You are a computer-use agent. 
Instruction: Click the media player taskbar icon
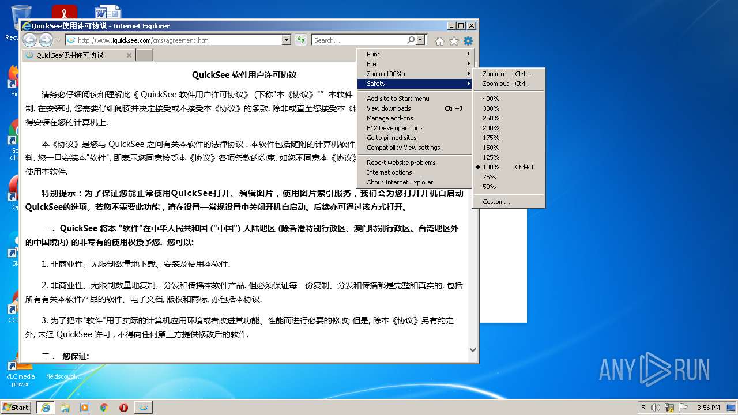click(85, 407)
